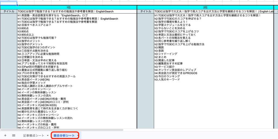Image resolution: width=278 pixels, height=139 pixels.
Task: Open the 記事構成シート tab dropdown arrow
Action: coord(48,135)
